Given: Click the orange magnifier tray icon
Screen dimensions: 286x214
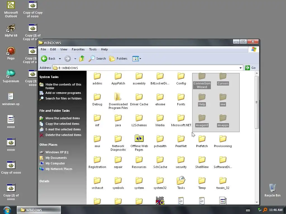Looking at the screenshot, I should pos(265,210).
